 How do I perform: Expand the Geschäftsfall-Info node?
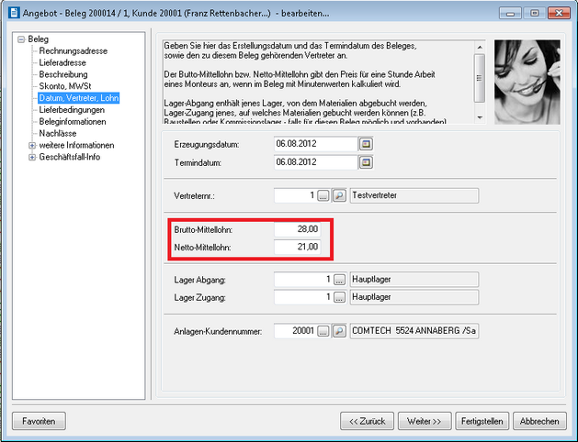coord(32,157)
